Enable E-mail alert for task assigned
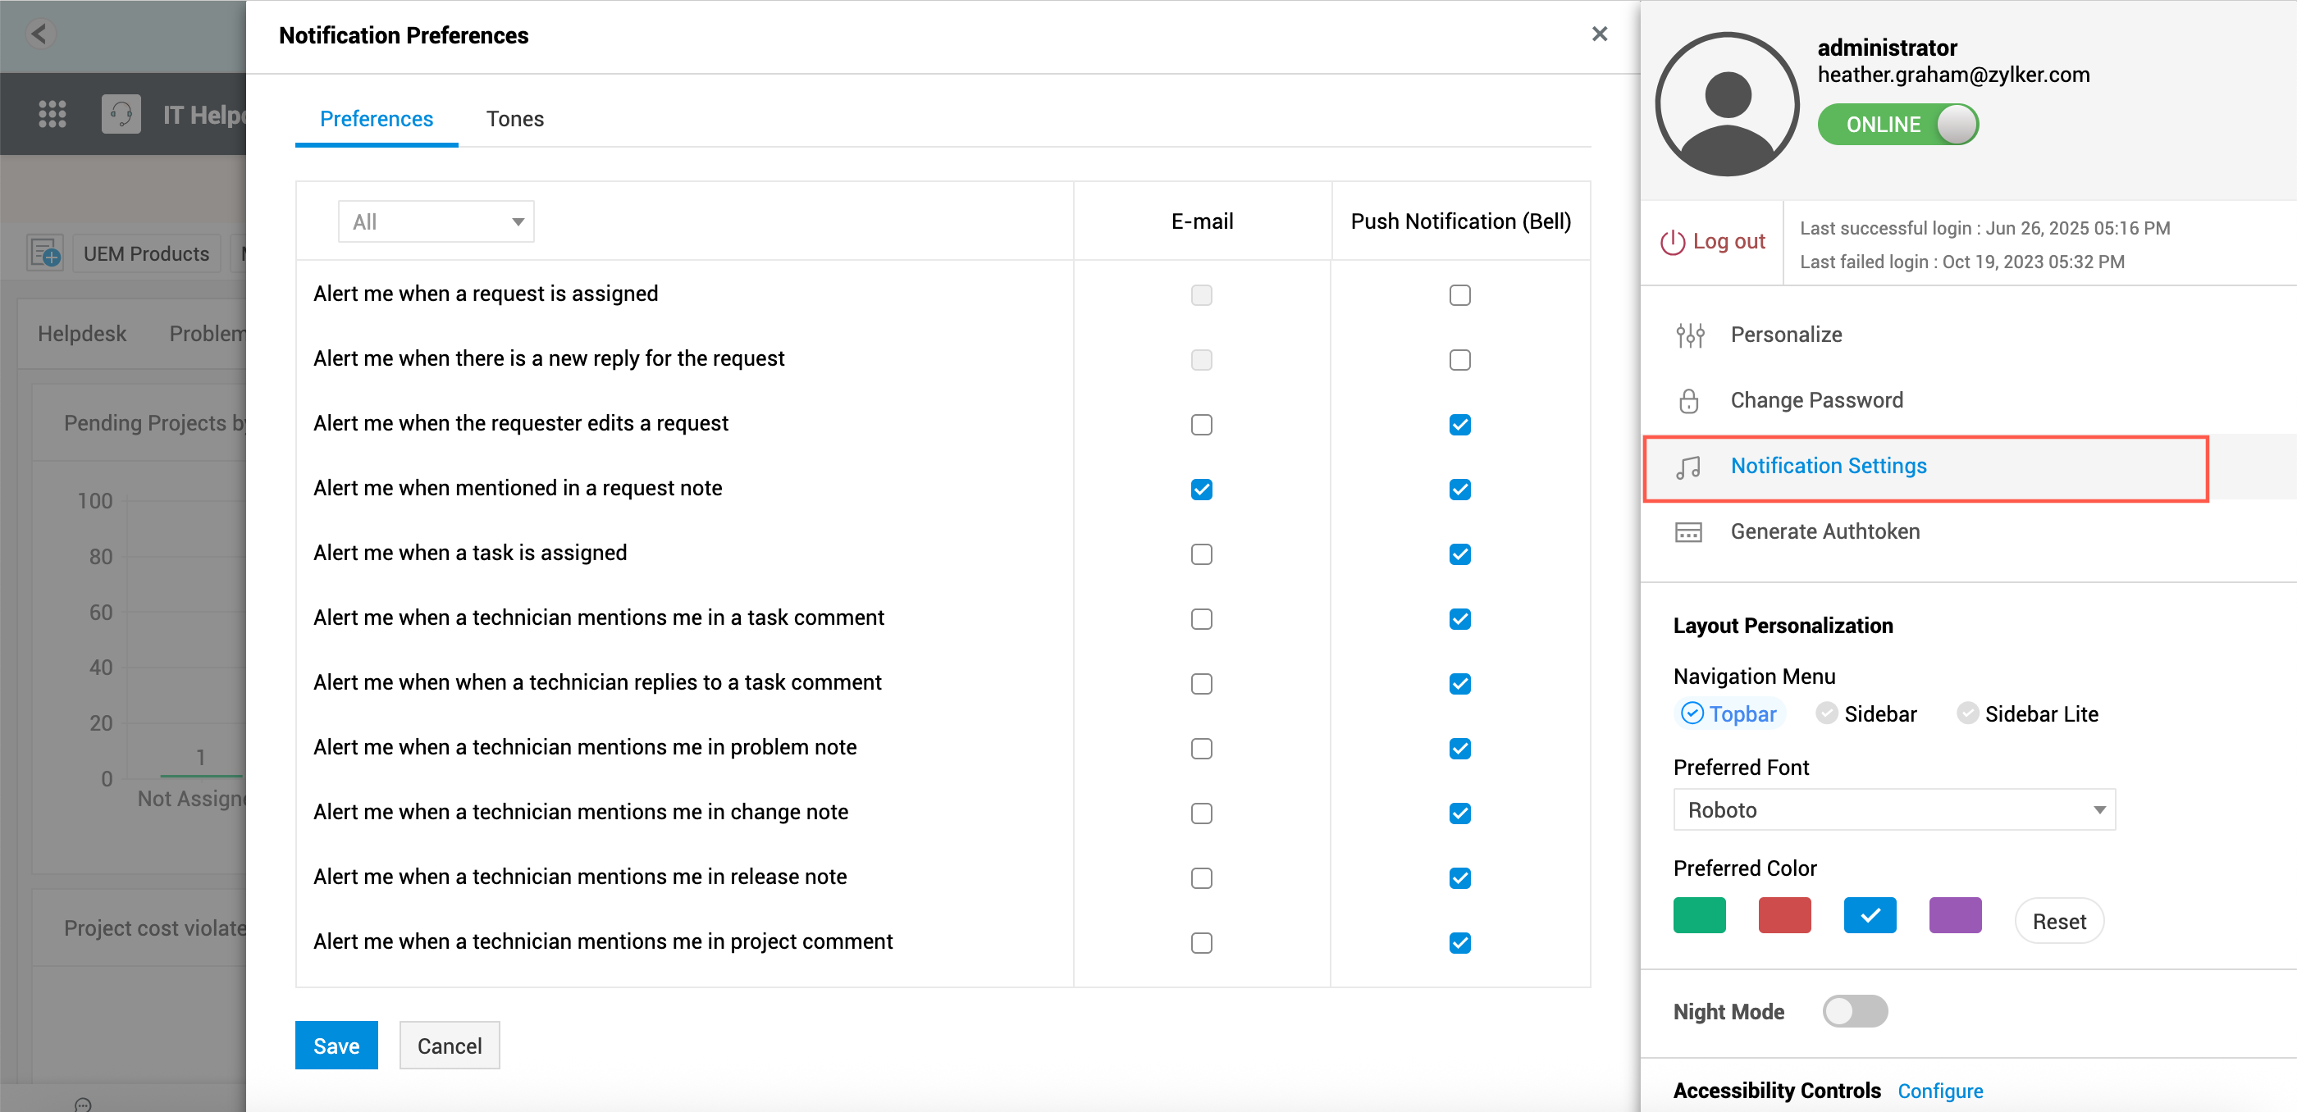2297x1112 pixels. pos(1201,554)
